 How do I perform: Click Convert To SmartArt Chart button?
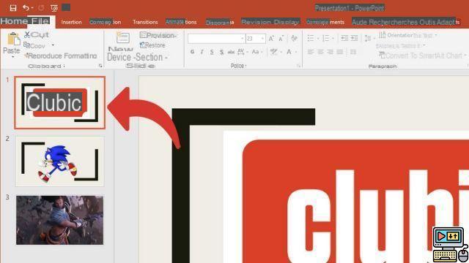422,56
